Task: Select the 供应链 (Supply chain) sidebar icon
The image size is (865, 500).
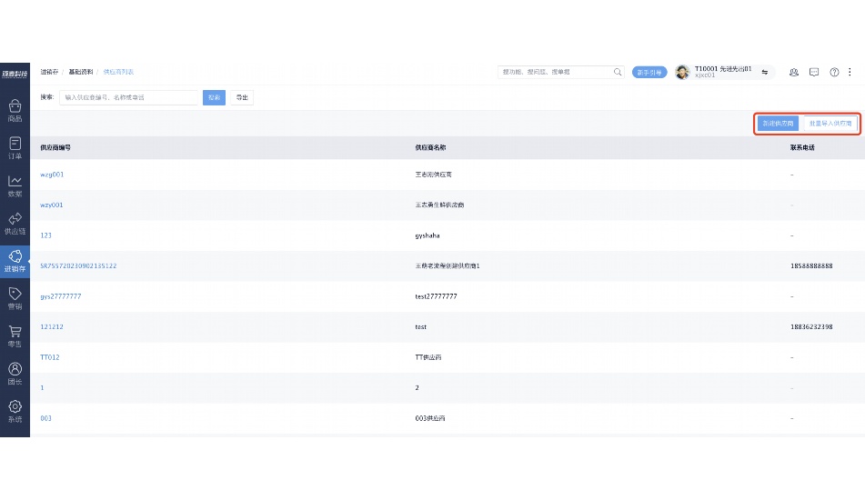Action: pos(15,223)
